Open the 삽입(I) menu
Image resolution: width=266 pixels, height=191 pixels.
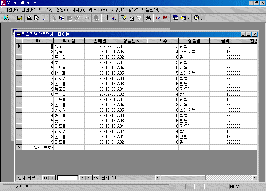[62, 10]
